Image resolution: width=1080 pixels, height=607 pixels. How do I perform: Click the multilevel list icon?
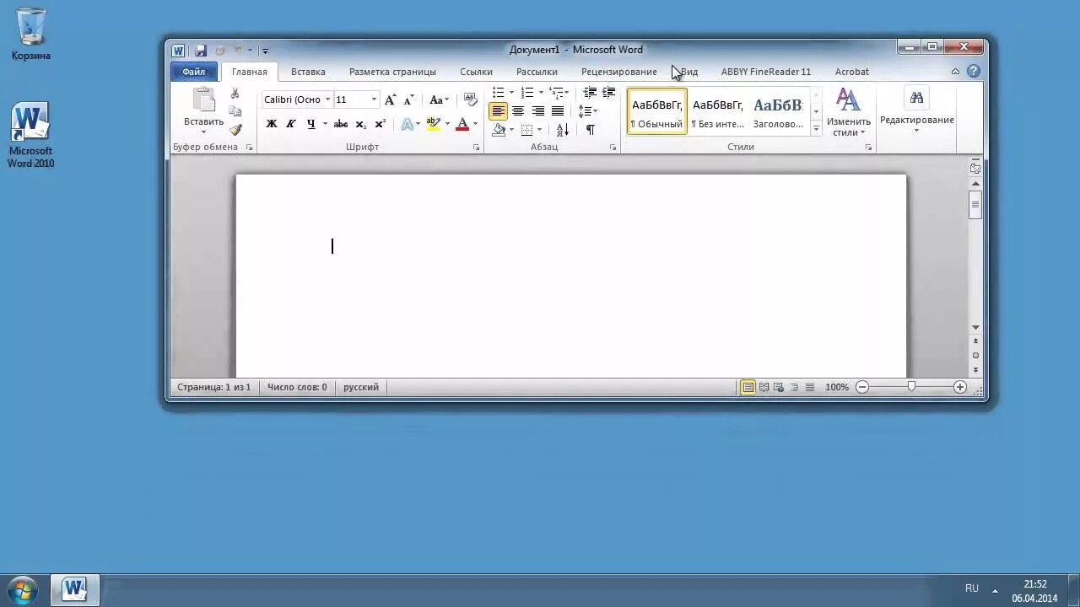click(555, 93)
